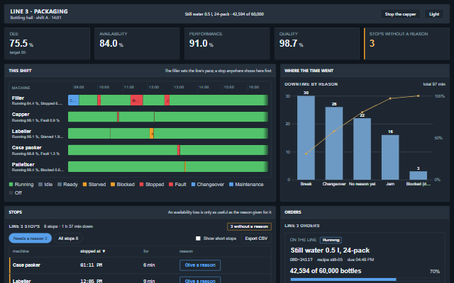Open the Quality 98.7 % card

[x=317, y=44]
